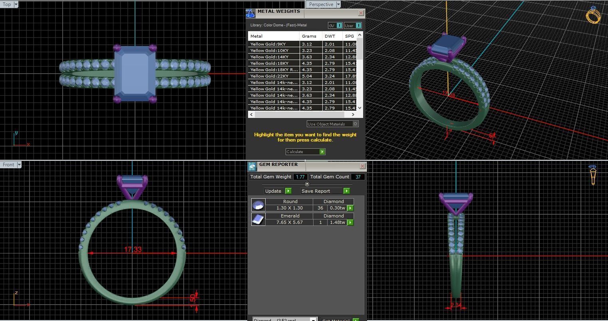Sort by the Grams column header
Screen dimensions: 608x321
coord(311,36)
